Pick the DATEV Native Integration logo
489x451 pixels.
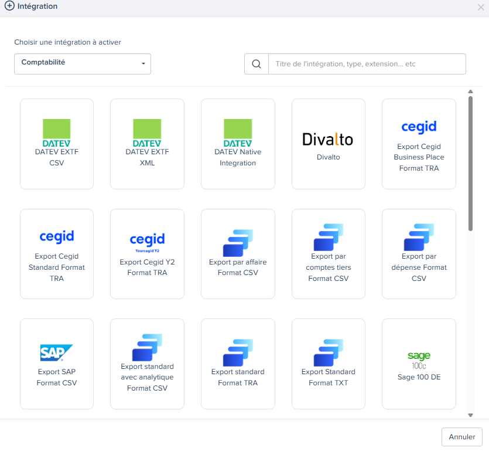click(x=238, y=133)
